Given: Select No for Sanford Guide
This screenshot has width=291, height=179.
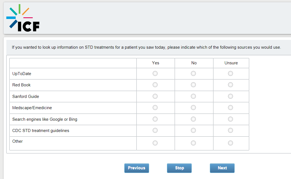Looking at the screenshot, I should coord(193,96).
